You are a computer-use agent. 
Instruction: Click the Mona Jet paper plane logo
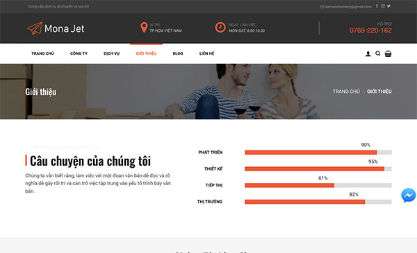[35, 28]
